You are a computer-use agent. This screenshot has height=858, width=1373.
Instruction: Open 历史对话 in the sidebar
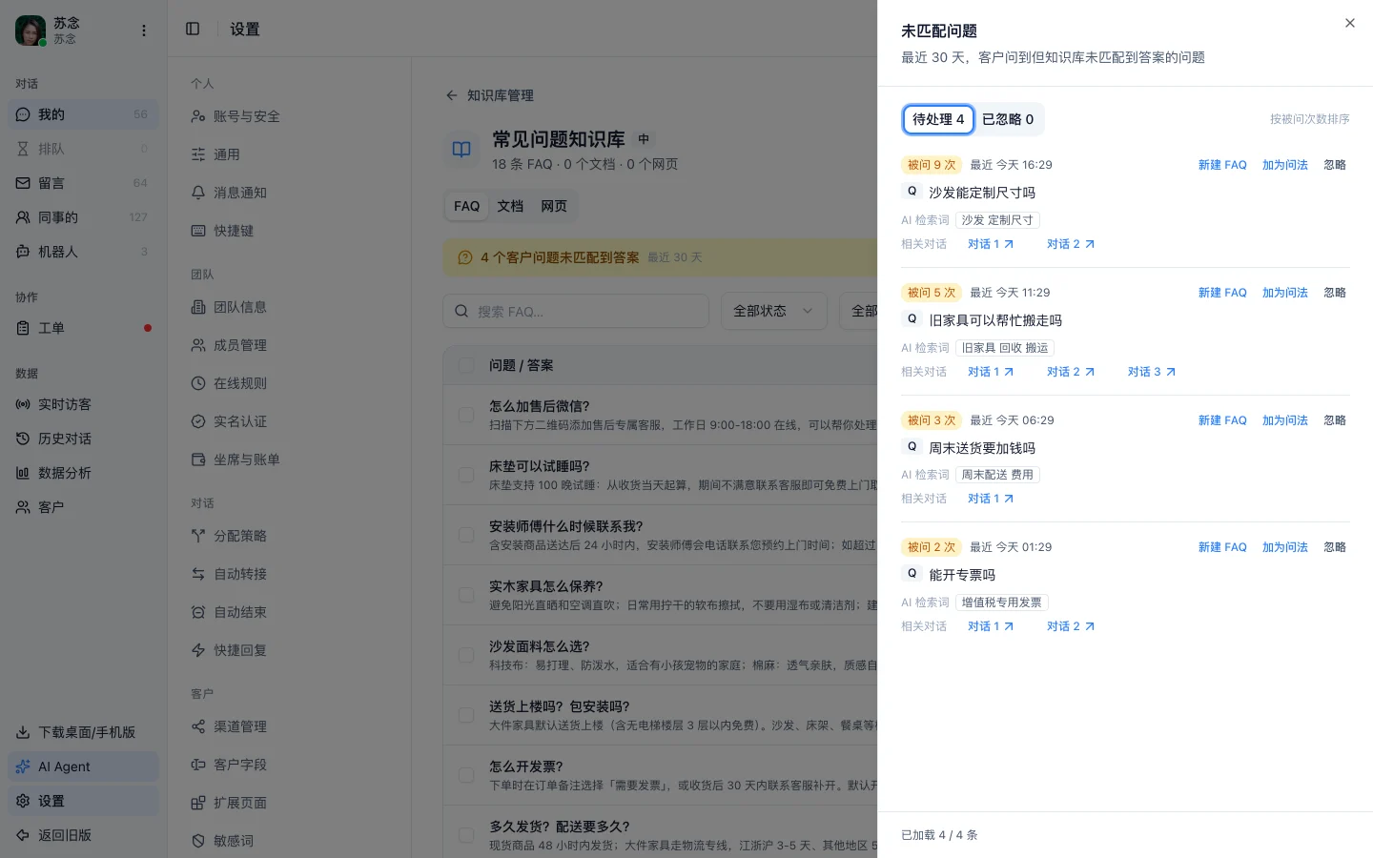83,439
